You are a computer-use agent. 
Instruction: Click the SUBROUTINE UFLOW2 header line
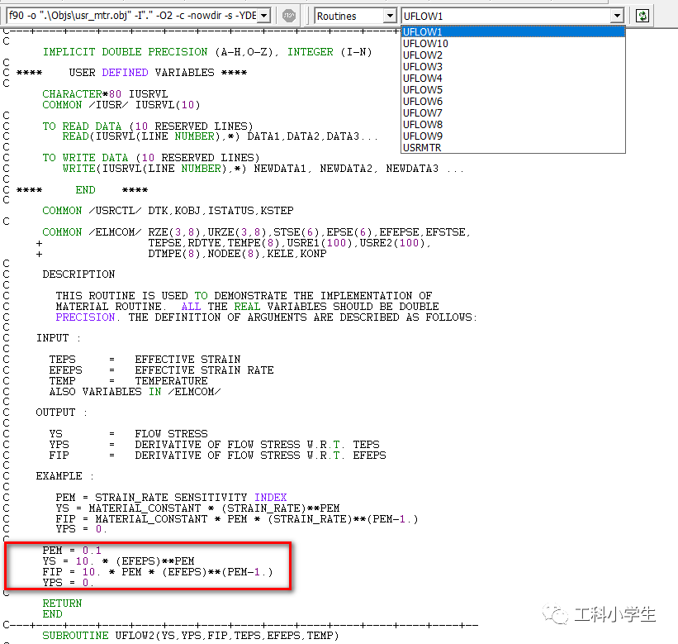[191, 636]
